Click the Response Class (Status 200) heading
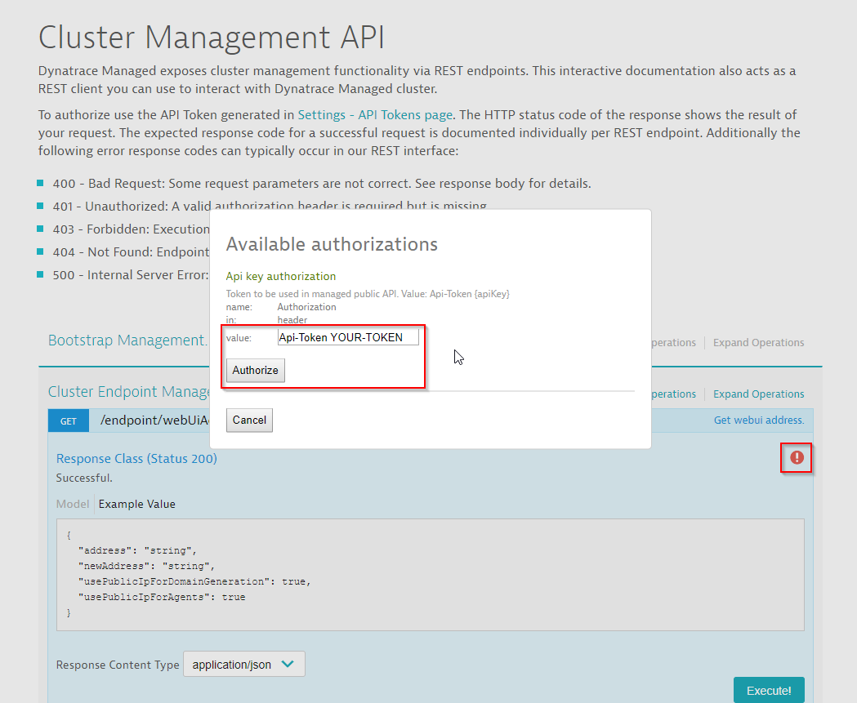Image resolution: width=857 pixels, height=703 pixels. [136, 458]
